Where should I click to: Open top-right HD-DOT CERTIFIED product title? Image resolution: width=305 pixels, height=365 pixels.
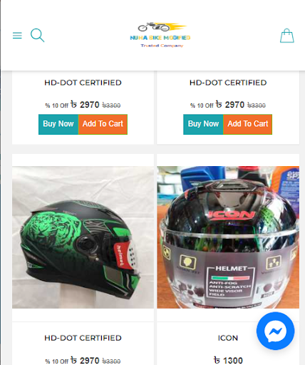[228, 83]
